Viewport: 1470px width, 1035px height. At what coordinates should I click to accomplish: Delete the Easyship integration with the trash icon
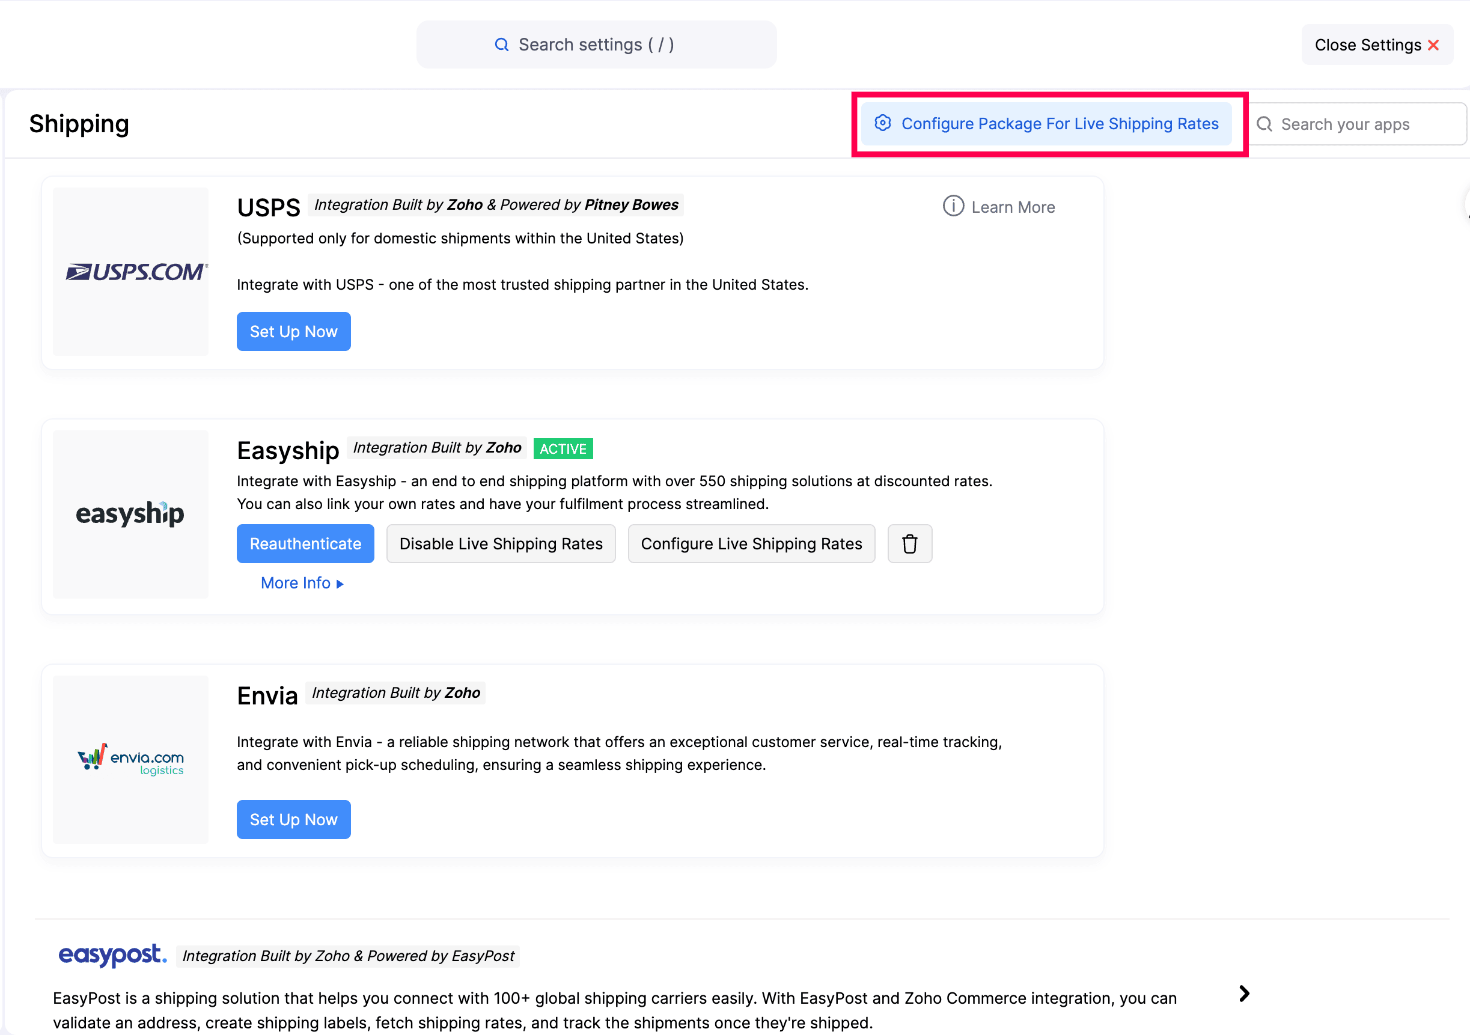point(909,543)
